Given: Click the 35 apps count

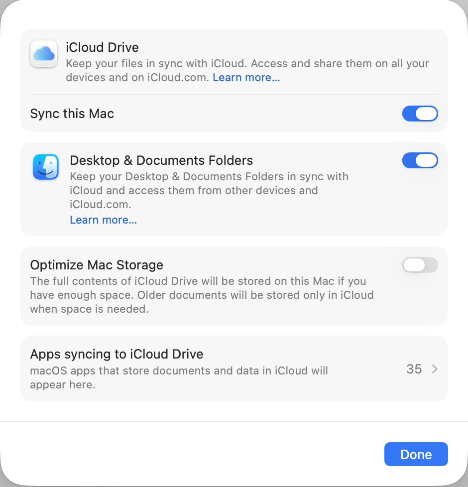Looking at the screenshot, I should click(414, 369).
